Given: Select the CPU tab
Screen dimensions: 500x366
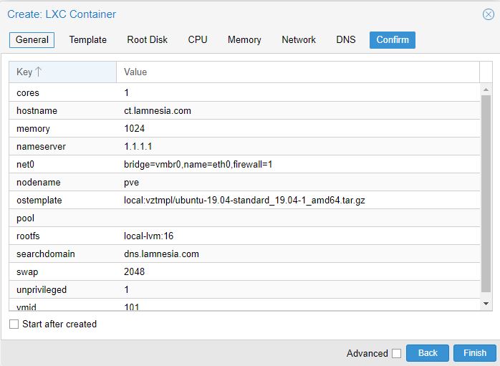Looking at the screenshot, I should coord(198,40).
